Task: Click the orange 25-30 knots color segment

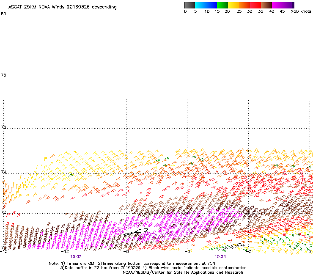Action: pyautogui.click(x=244, y=5)
